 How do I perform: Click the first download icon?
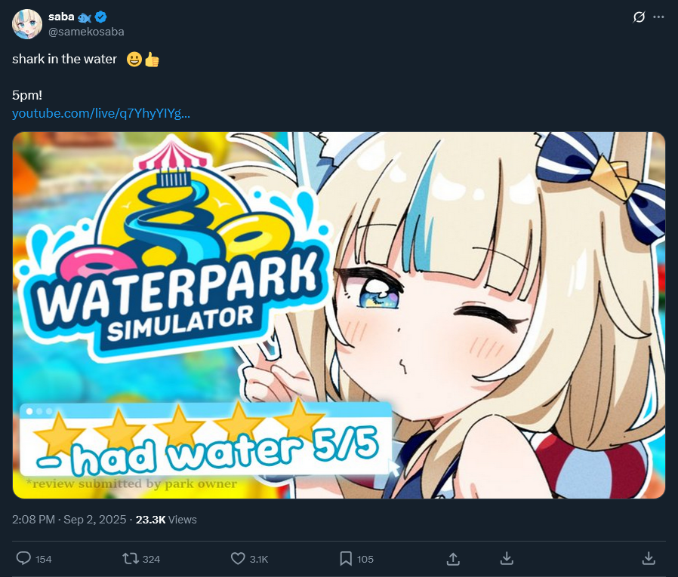pyautogui.click(x=507, y=558)
